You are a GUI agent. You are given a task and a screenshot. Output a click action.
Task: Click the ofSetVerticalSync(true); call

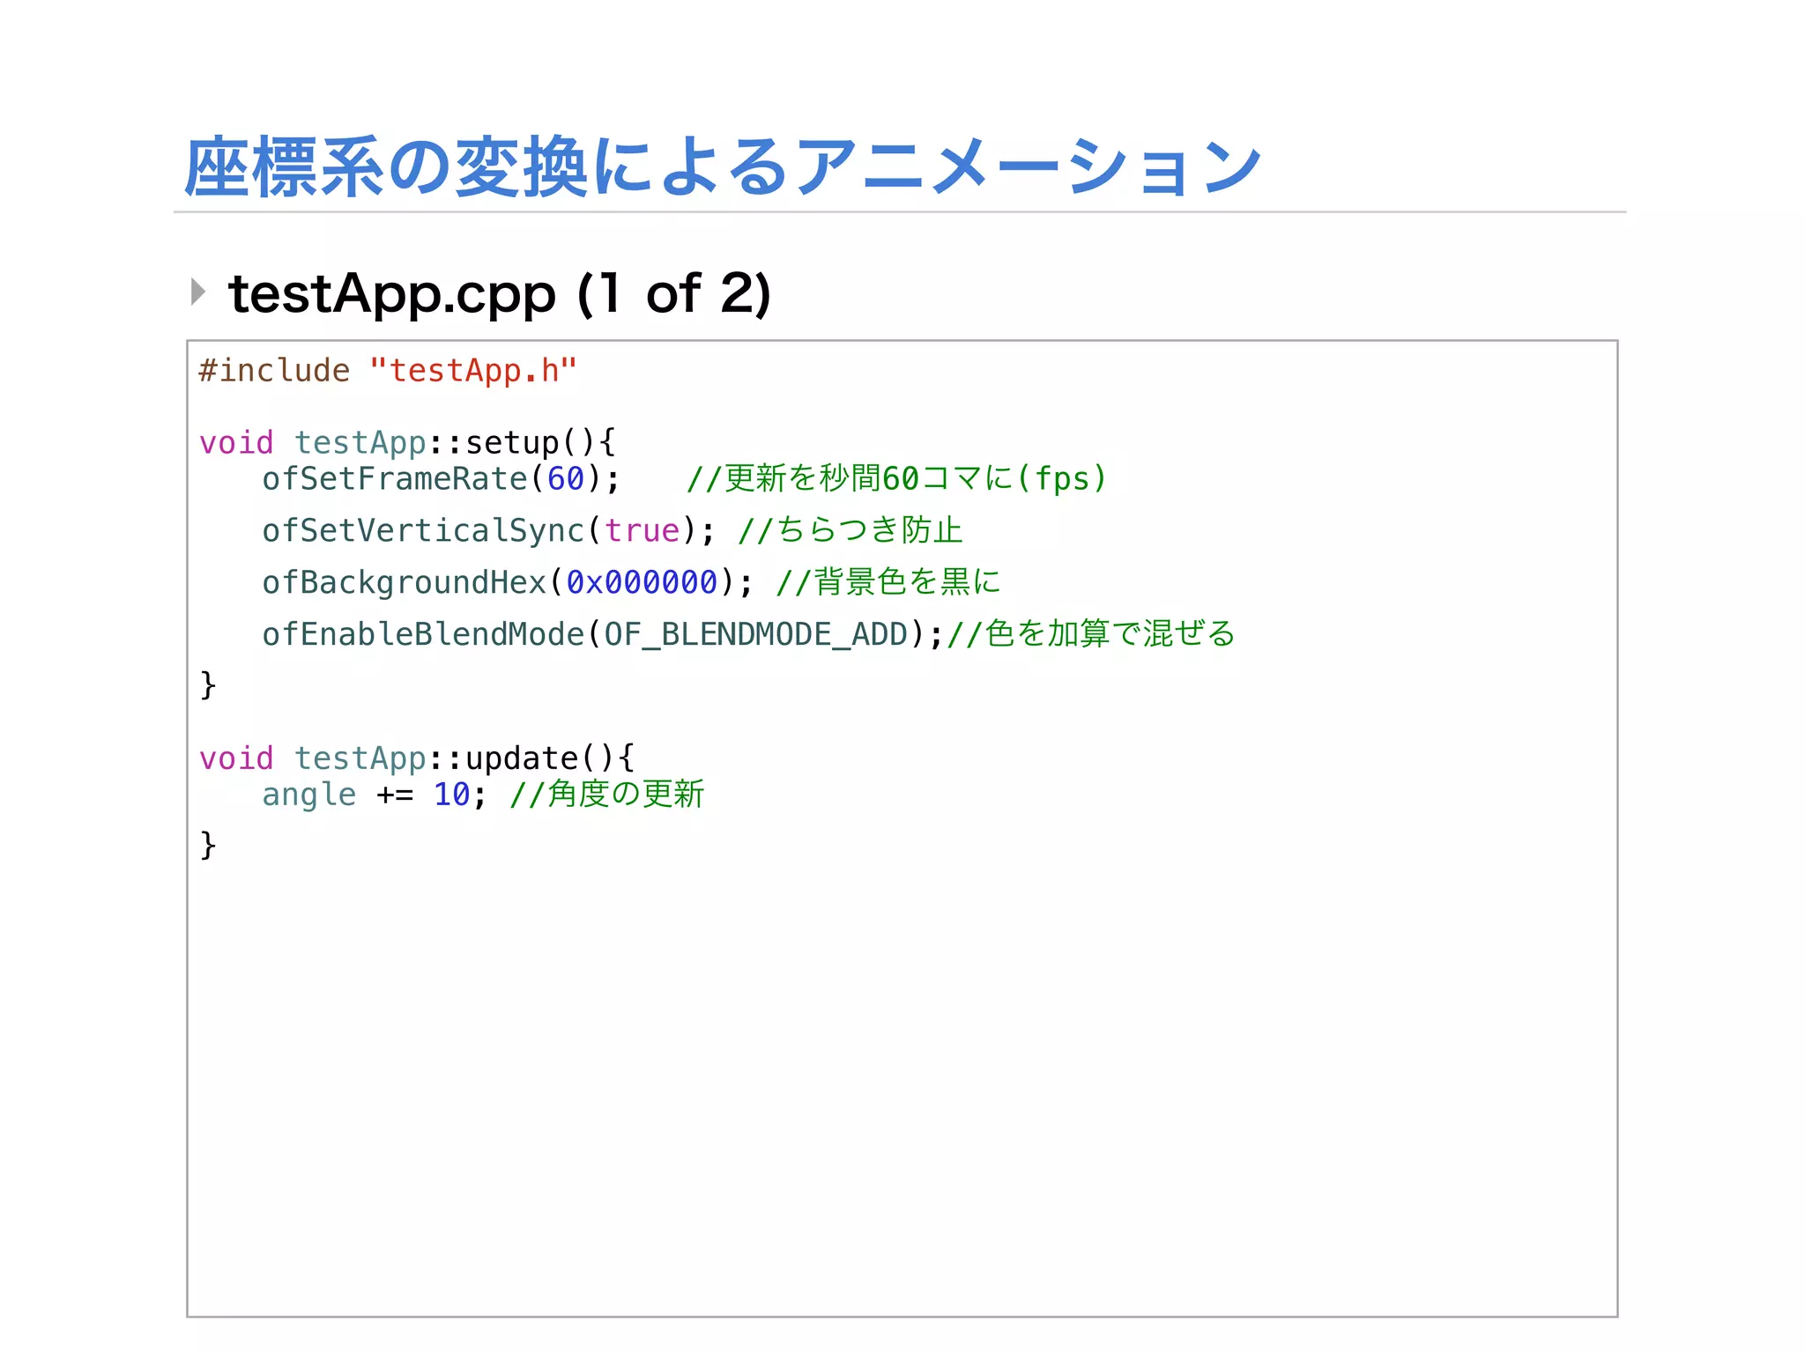[489, 531]
